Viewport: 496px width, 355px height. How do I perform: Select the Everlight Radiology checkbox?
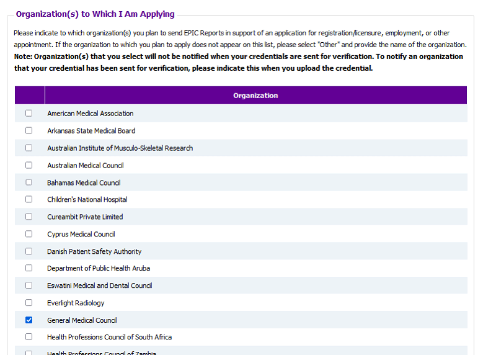tap(29, 302)
